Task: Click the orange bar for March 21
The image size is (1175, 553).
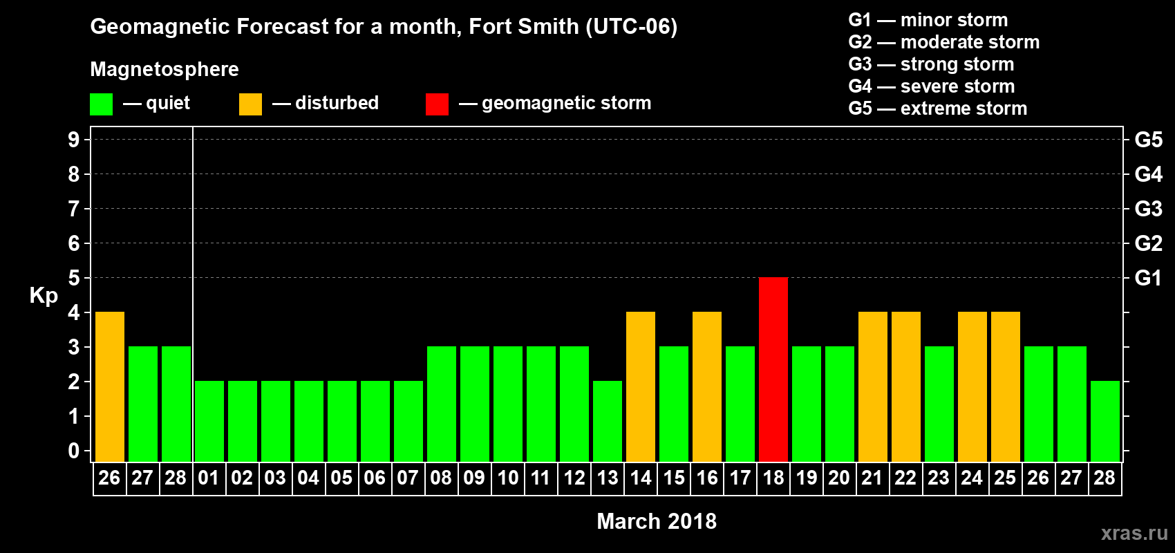Action: (x=873, y=386)
